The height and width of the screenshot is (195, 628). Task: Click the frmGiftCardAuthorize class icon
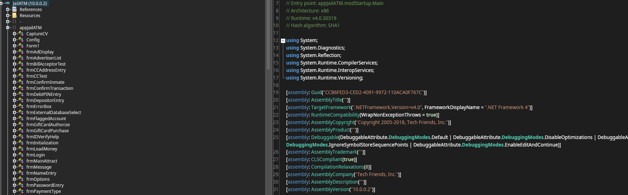[x=21, y=124]
